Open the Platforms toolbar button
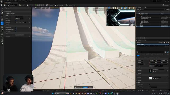170x95 pixels. point(49,5)
